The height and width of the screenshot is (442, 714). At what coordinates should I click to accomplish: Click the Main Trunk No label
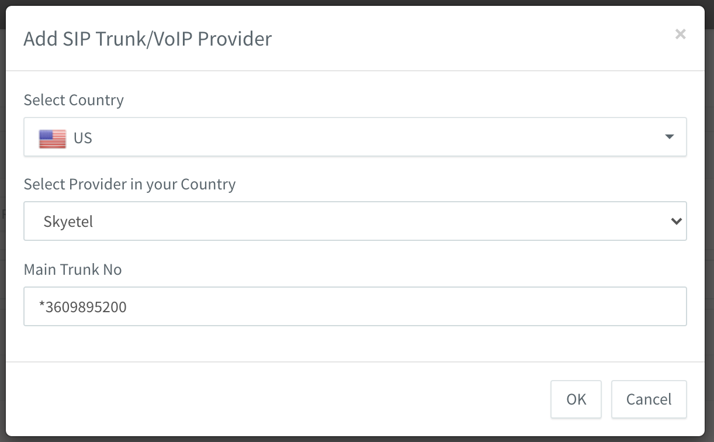pyautogui.click(x=73, y=269)
